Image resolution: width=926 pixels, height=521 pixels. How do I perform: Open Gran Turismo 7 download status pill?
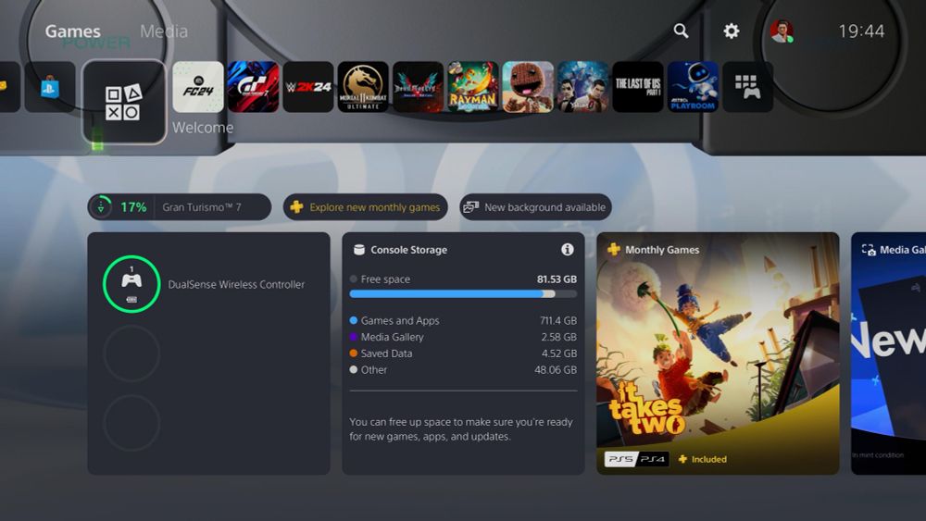tap(180, 207)
